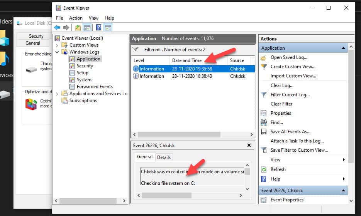Click Filter Current Log... action
The image size is (361, 216).
click(290, 95)
